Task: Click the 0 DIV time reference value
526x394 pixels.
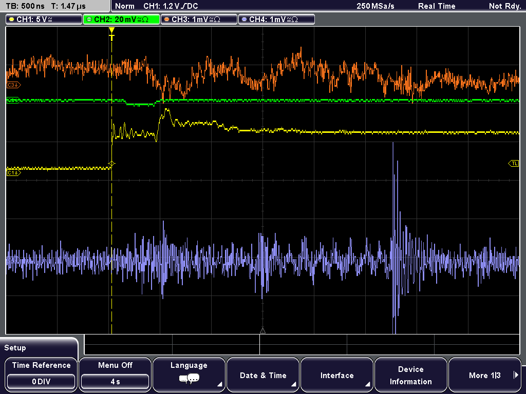Action: click(x=41, y=382)
